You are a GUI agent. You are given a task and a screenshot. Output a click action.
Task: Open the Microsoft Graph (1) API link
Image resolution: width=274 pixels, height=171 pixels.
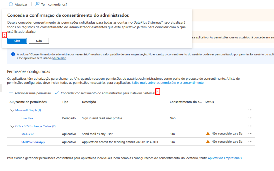28,110
